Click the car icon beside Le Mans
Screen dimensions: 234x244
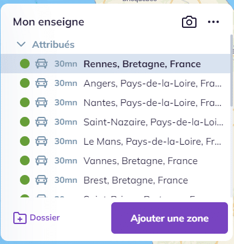[x=42, y=141]
